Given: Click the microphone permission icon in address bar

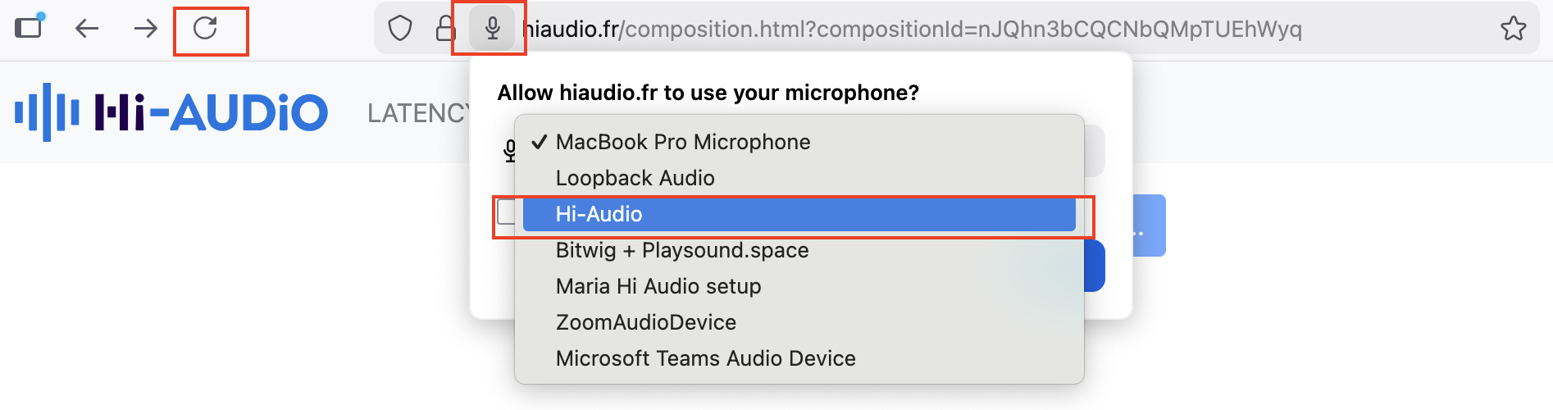Looking at the screenshot, I should pyautogui.click(x=492, y=29).
